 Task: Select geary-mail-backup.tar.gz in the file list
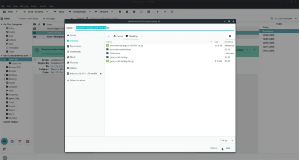click(170, 61)
